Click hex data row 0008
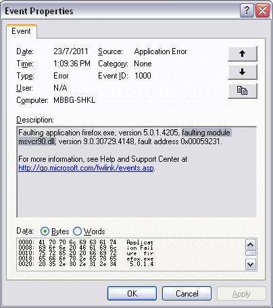Screen dimensions: 273x308 click(86, 248)
